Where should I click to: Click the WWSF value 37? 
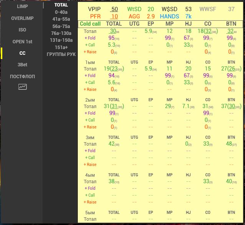(x=231, y=9)
